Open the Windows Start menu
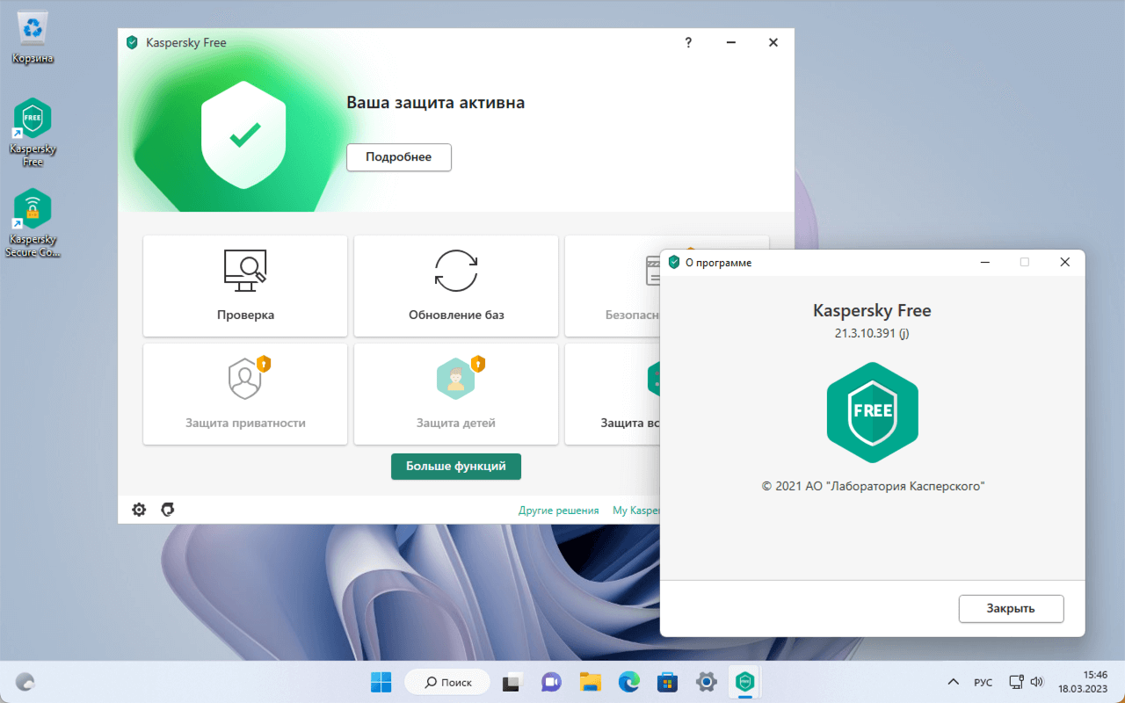 (x=381, y=682)
